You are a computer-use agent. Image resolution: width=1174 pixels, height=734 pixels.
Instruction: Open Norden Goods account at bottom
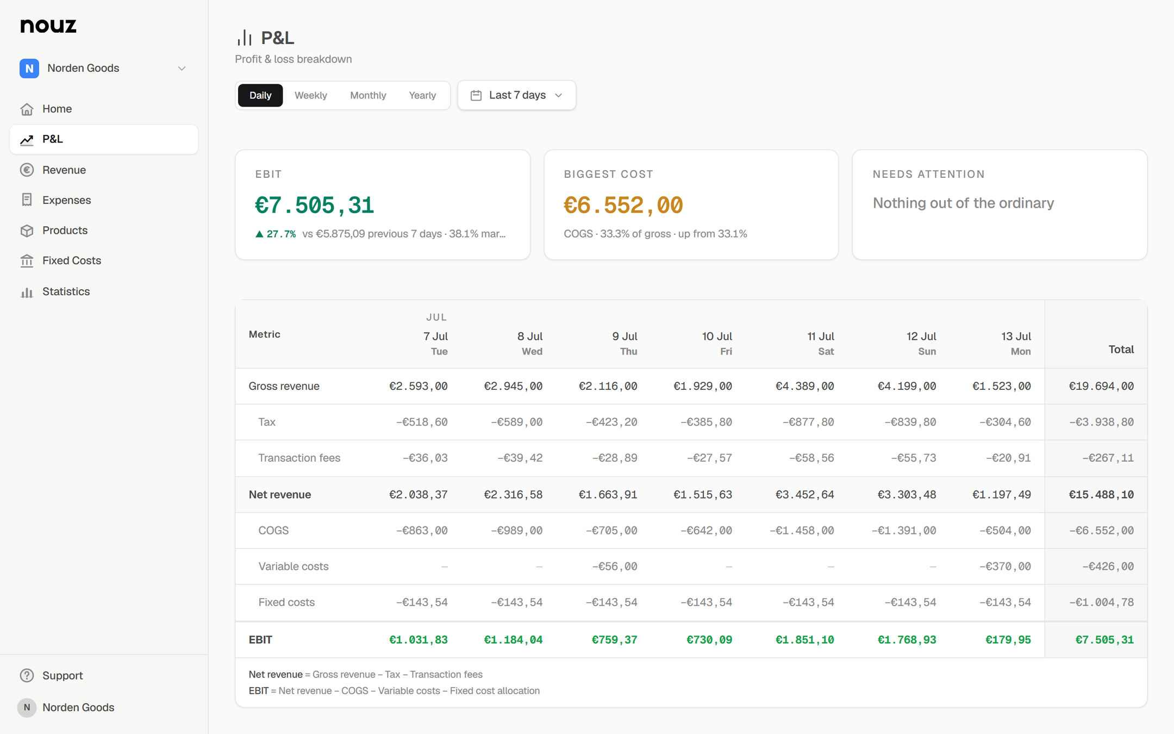[x=104, y=707]
